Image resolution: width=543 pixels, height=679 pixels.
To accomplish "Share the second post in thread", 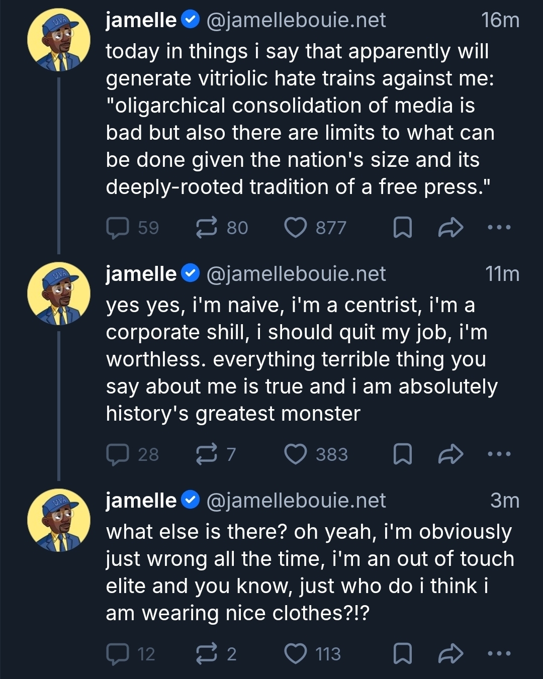I will click(450, 454).
